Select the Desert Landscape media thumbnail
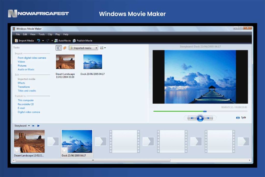265x177 pixels. coord(65,62)
